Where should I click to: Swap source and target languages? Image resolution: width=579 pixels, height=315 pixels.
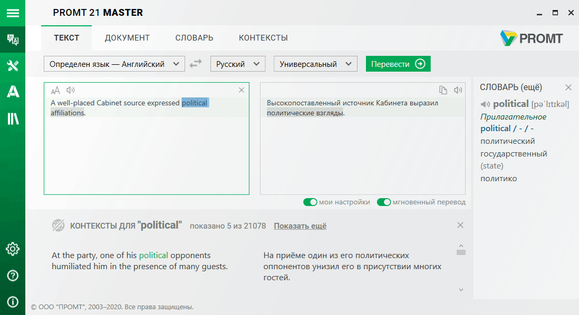[x=196, y=63]
